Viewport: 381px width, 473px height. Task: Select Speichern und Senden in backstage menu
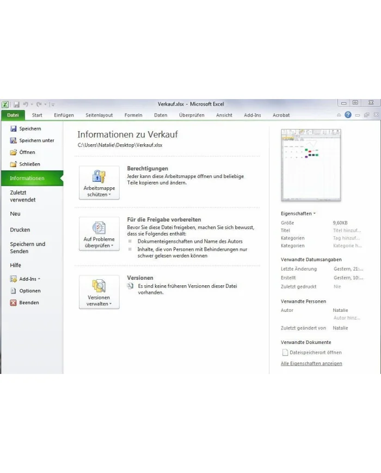pos(27,247)
